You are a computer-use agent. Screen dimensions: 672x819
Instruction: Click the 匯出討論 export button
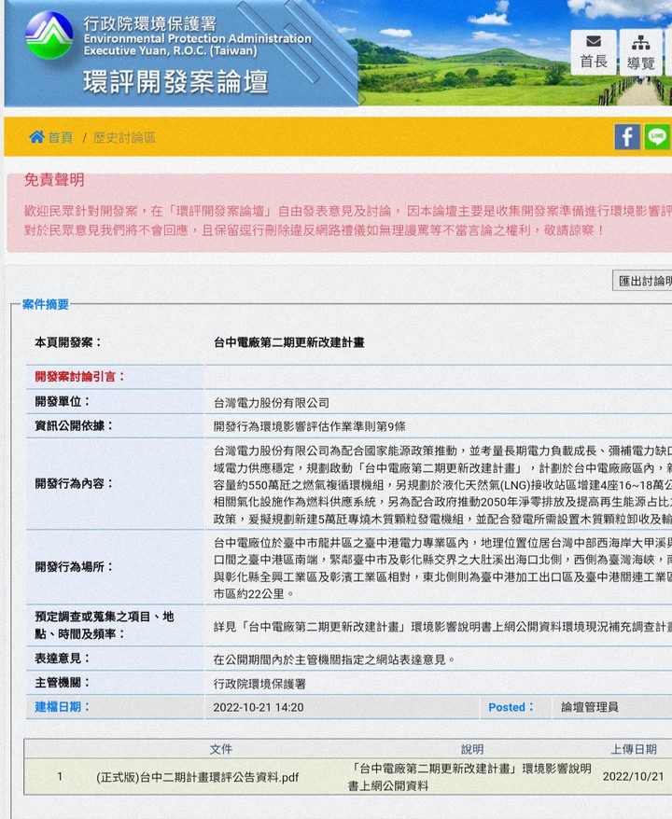click(642, 281)
